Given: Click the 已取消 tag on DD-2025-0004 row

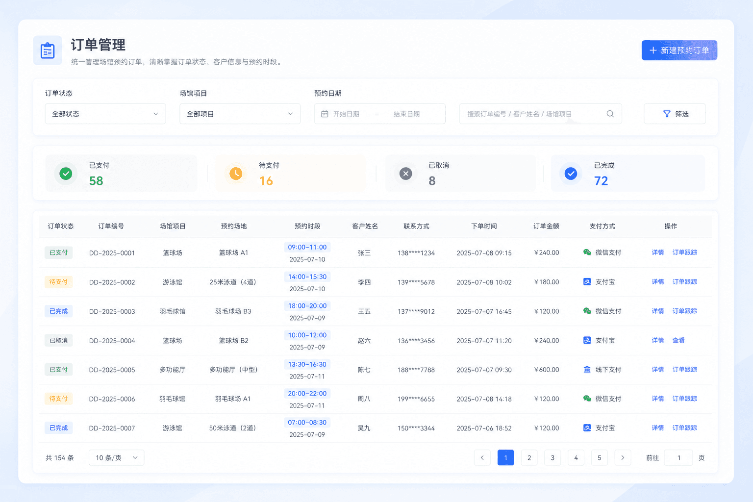Looking at the screenshot, I should click(59, 340).
